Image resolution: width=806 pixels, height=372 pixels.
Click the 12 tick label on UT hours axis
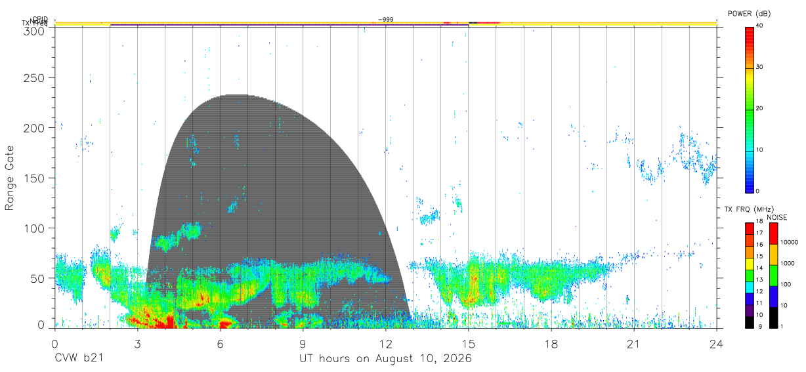tap(386, 344)
